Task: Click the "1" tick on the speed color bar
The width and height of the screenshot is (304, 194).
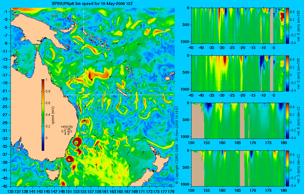Action: coord(46,80)
